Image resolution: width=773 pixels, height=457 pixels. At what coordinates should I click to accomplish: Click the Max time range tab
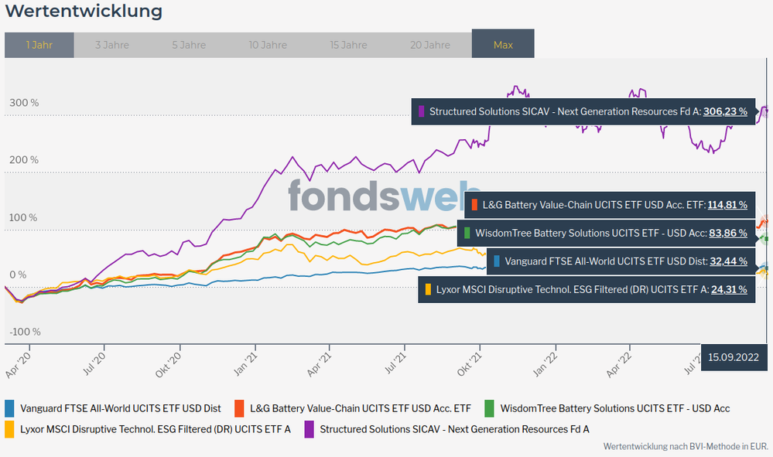503,45
